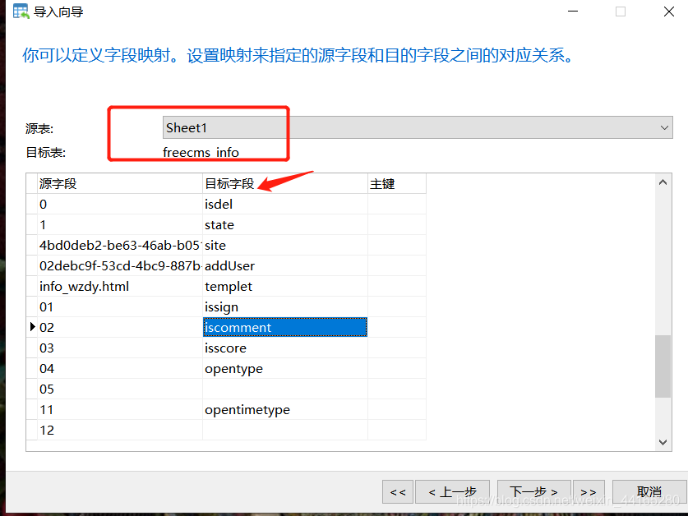This screenshot has width=688, height=516.
Task: Select target field issign
Action: [285, 307]
